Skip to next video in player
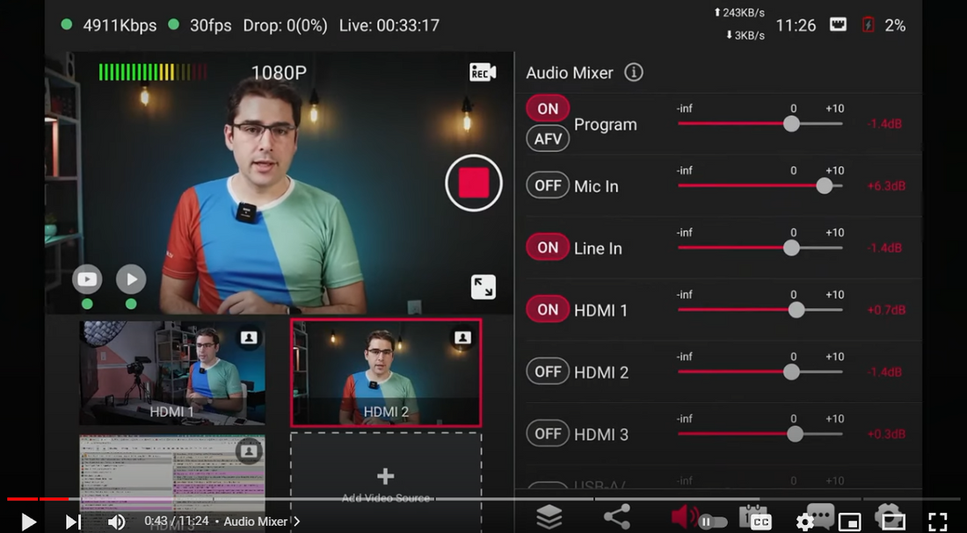The image size is (967, 533). click(x=73, y=522)
